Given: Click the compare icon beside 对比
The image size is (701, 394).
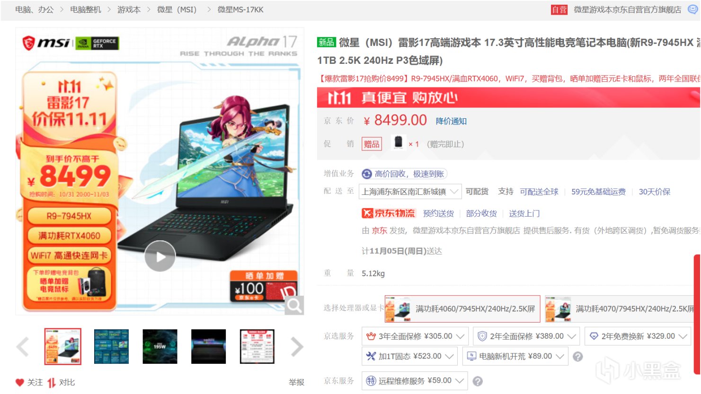Looking at the screenshot, I should click(x=52, y=383).
